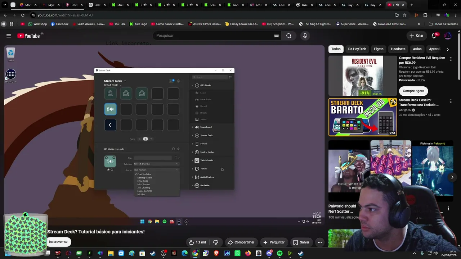Like the video showing 1,1 mil

tap(198, 242)
